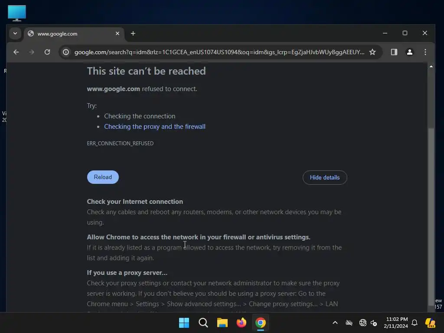Click the browser forward arrow
444x333 pixels.
click(x=32, y=52)
